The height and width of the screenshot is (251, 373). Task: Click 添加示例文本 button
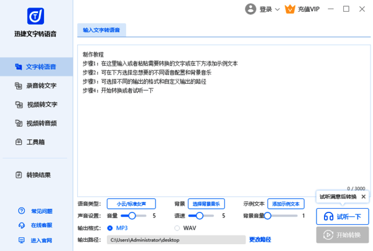[286, 204]
